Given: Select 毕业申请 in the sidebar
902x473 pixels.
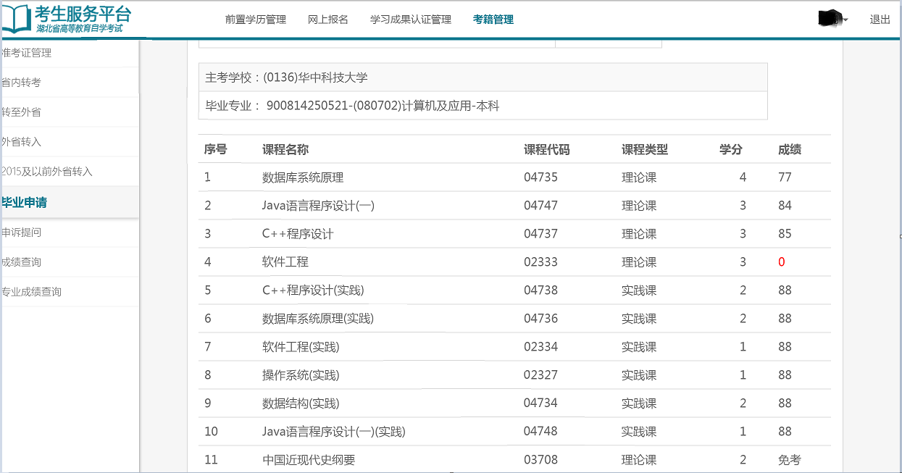Looking at the screenshot, I should 25,203.
